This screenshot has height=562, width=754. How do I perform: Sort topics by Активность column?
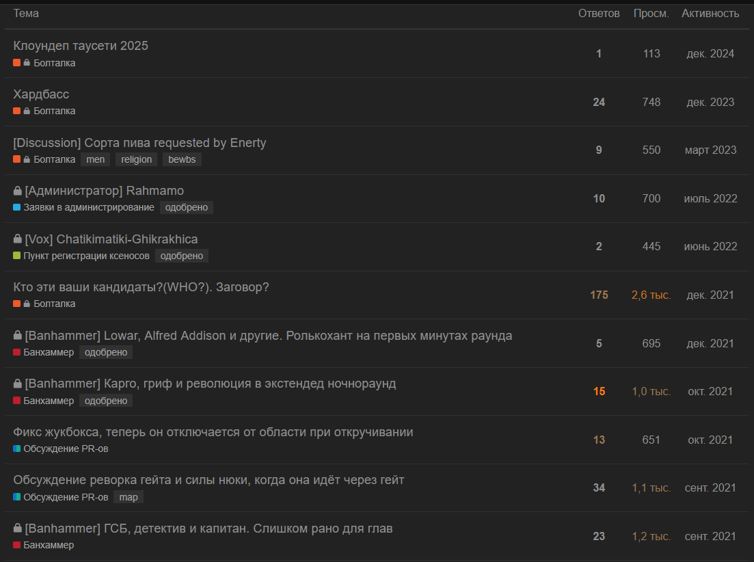(710, 14)
